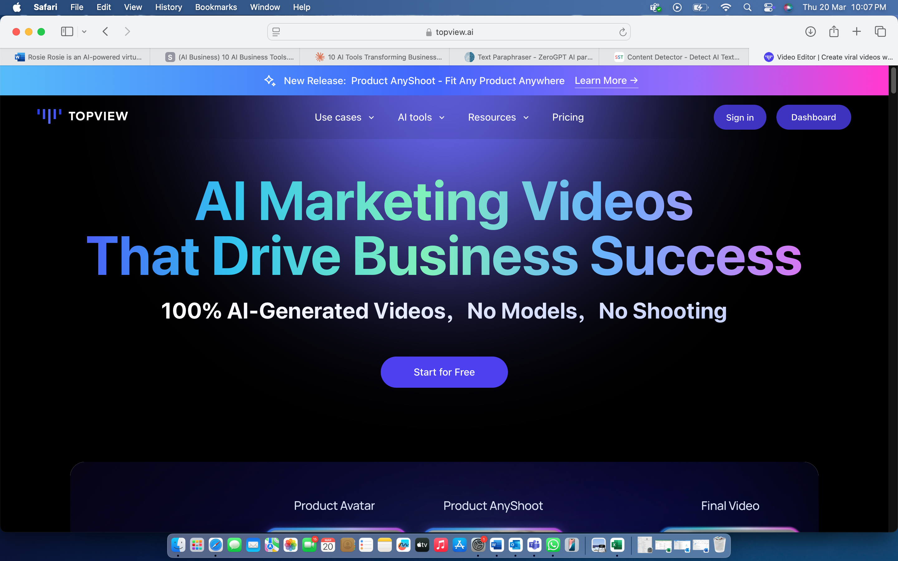Click the TOPVIEW logo

pyautogui.click(x=83, y=116)
